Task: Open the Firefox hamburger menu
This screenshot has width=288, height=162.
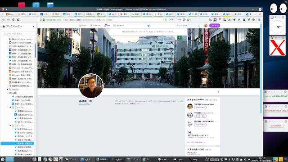Action: coord(259,20)
